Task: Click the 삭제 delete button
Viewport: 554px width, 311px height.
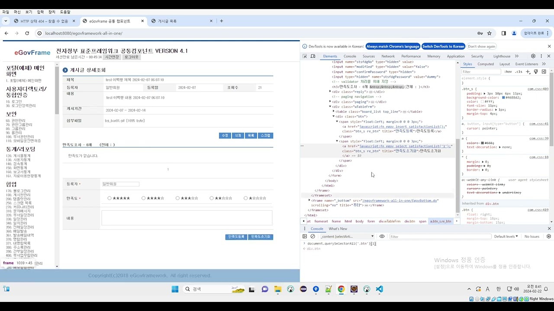Action: pos(238,136)
